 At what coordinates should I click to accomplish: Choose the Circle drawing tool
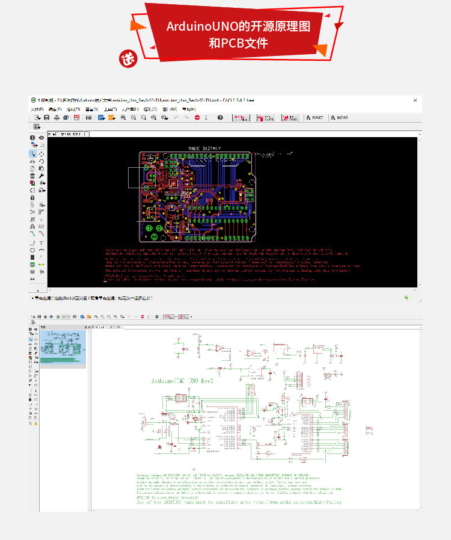[x=32, y=250]
